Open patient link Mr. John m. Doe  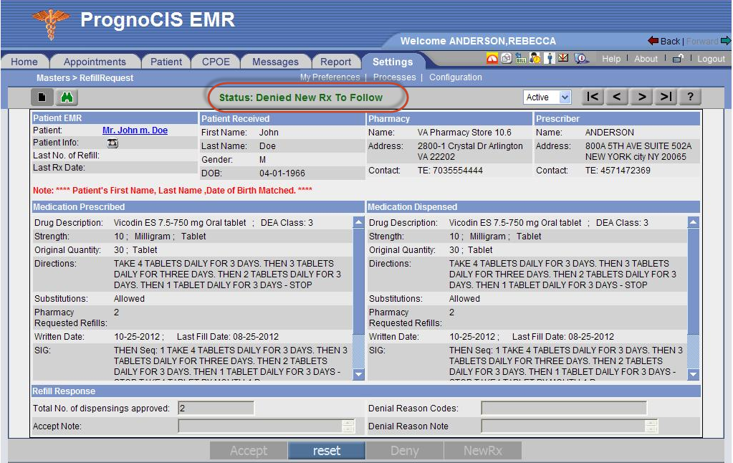tap(135, 130)
